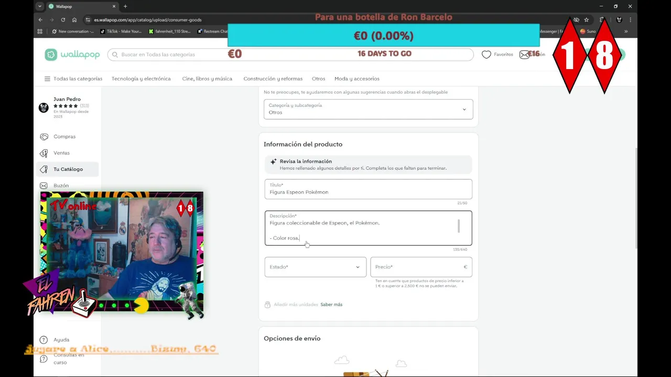
Task: Click the Añadir más unidades text
Action: 296,304
